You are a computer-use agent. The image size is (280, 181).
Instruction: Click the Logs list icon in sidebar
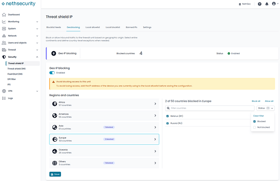coord(4,98)
